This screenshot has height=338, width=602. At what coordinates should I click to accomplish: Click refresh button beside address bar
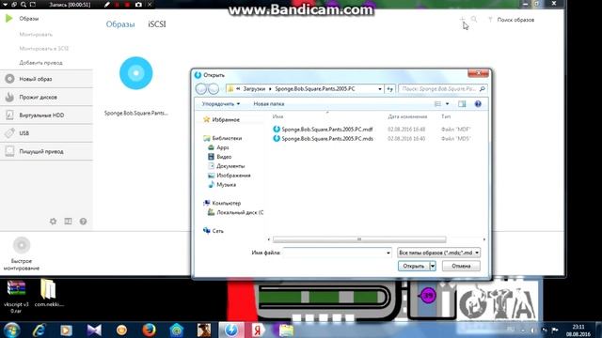tap(389, 89)
